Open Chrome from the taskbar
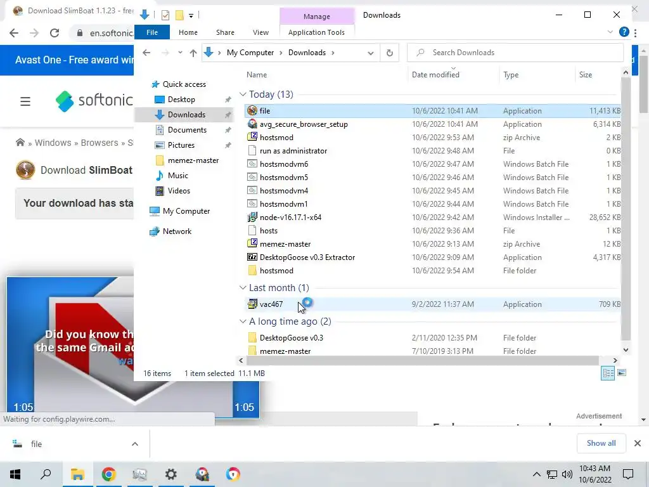This screenshot has width=649, height=487. 108,474
